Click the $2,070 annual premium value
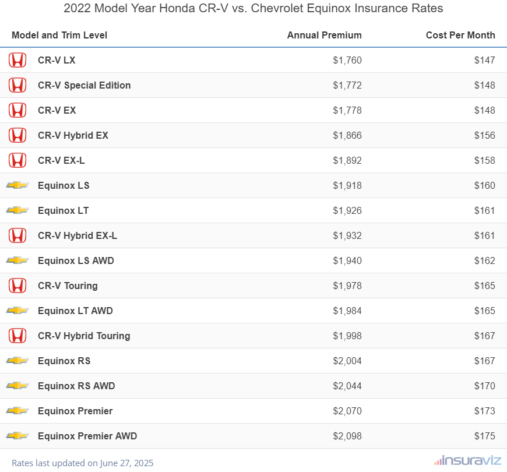 tap(347, 411)
